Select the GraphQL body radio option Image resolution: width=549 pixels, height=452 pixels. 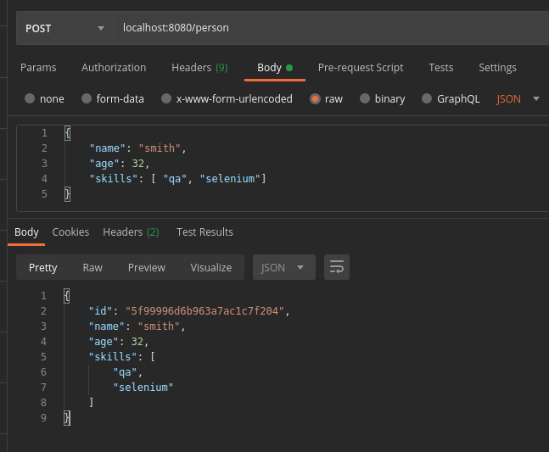point(427,98)
